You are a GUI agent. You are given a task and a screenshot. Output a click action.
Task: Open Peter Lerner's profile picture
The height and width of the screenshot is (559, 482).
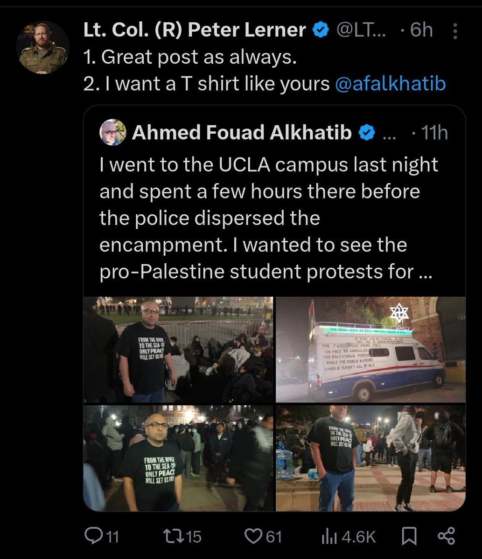pyautogui.click(x=42, y=47)
